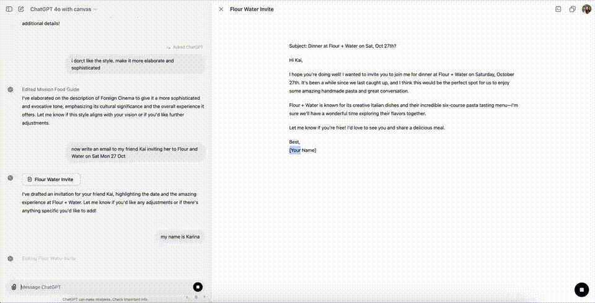Viewport: 595px width, 303px height.
Task: Attach a file with the paperclip icon
Action: [13, 287]
